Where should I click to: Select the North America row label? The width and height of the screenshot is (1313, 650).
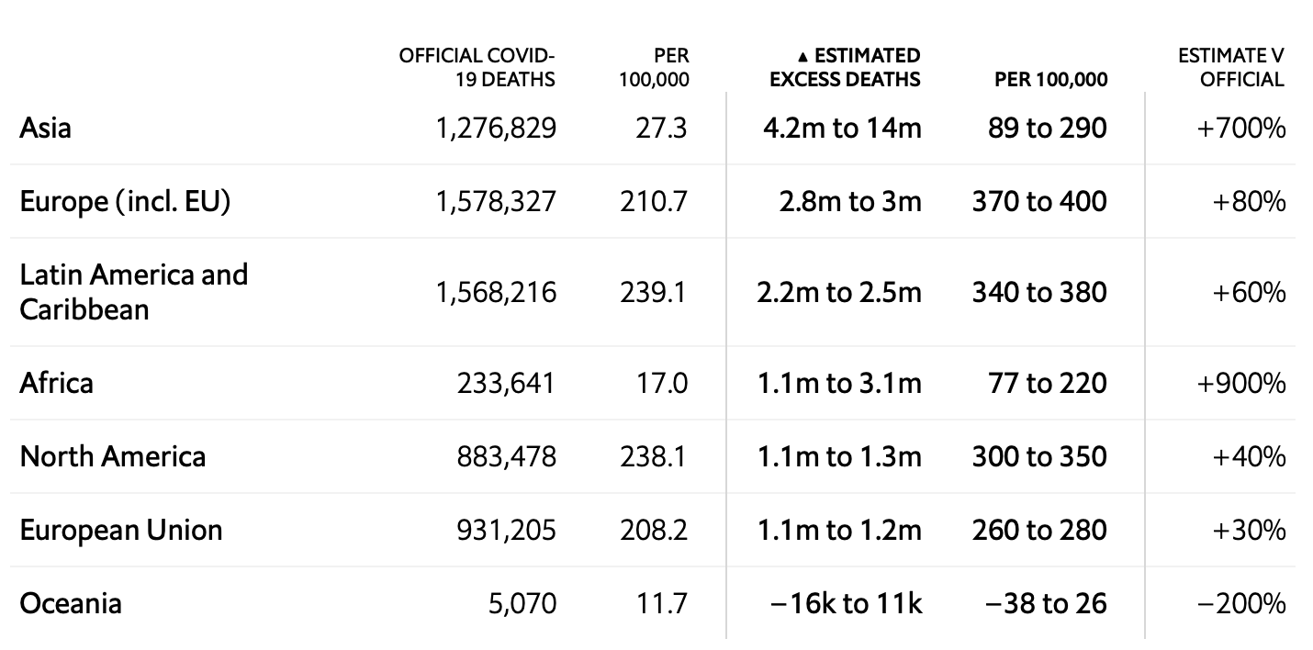pyautogui.click(x=113, y=456)
